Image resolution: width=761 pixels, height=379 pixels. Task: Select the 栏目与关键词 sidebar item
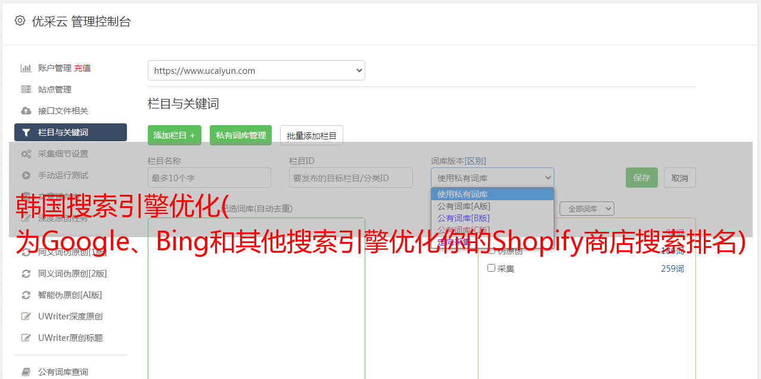pyautogui.click(x=70, y=132)
